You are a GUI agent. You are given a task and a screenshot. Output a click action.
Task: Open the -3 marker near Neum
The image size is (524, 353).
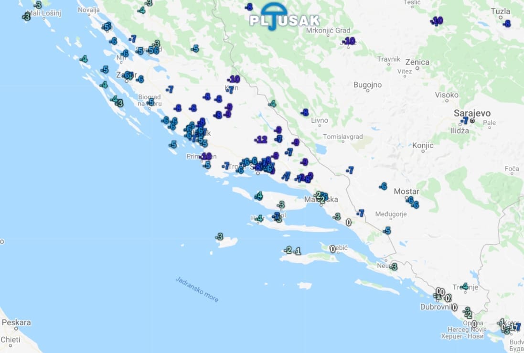pyautogui.click(x=394, y=267)
